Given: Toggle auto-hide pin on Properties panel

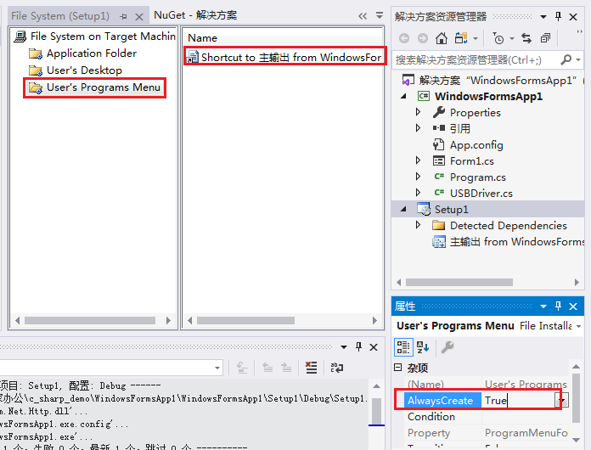Looking at the screenshot, I should point(558,306).
